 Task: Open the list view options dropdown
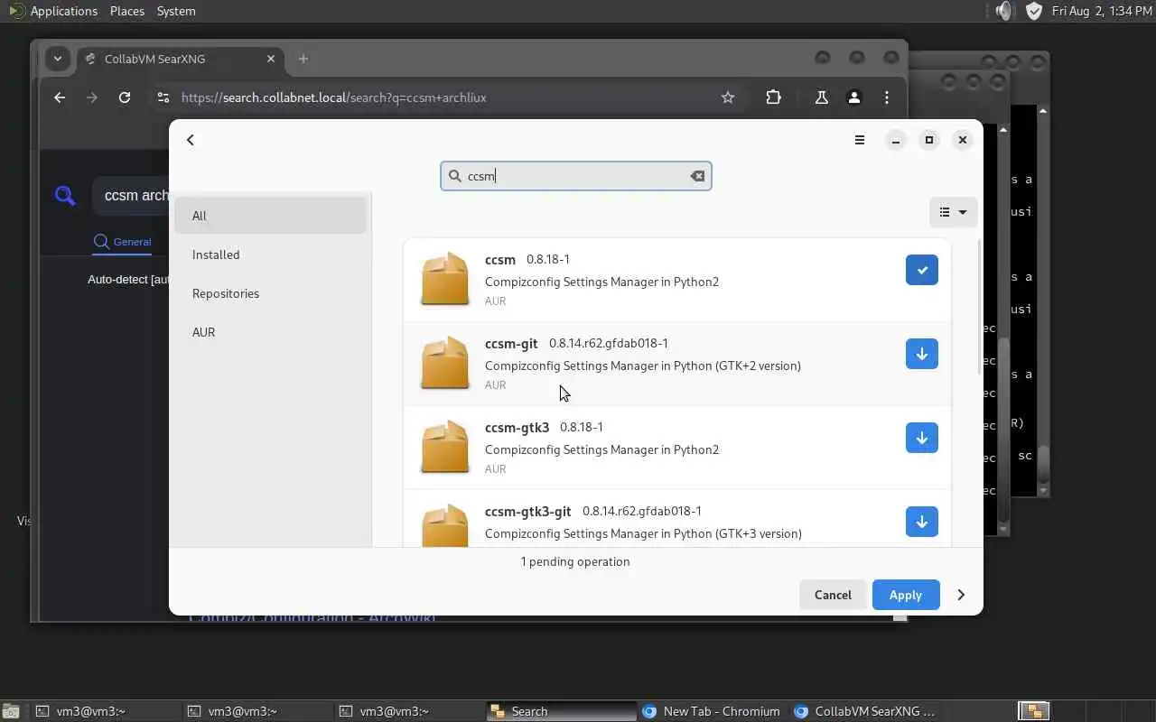953,212
